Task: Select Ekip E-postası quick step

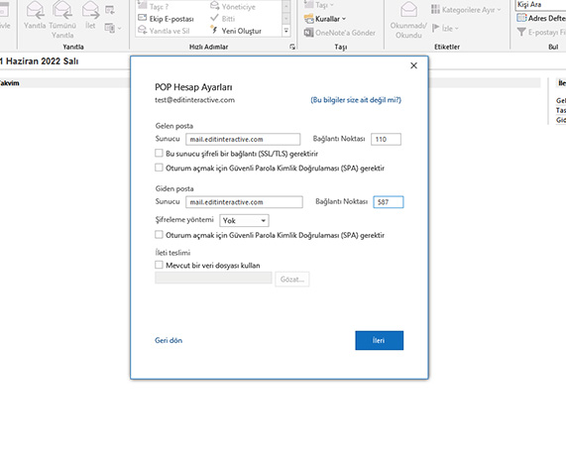Action: pos(167,19)
